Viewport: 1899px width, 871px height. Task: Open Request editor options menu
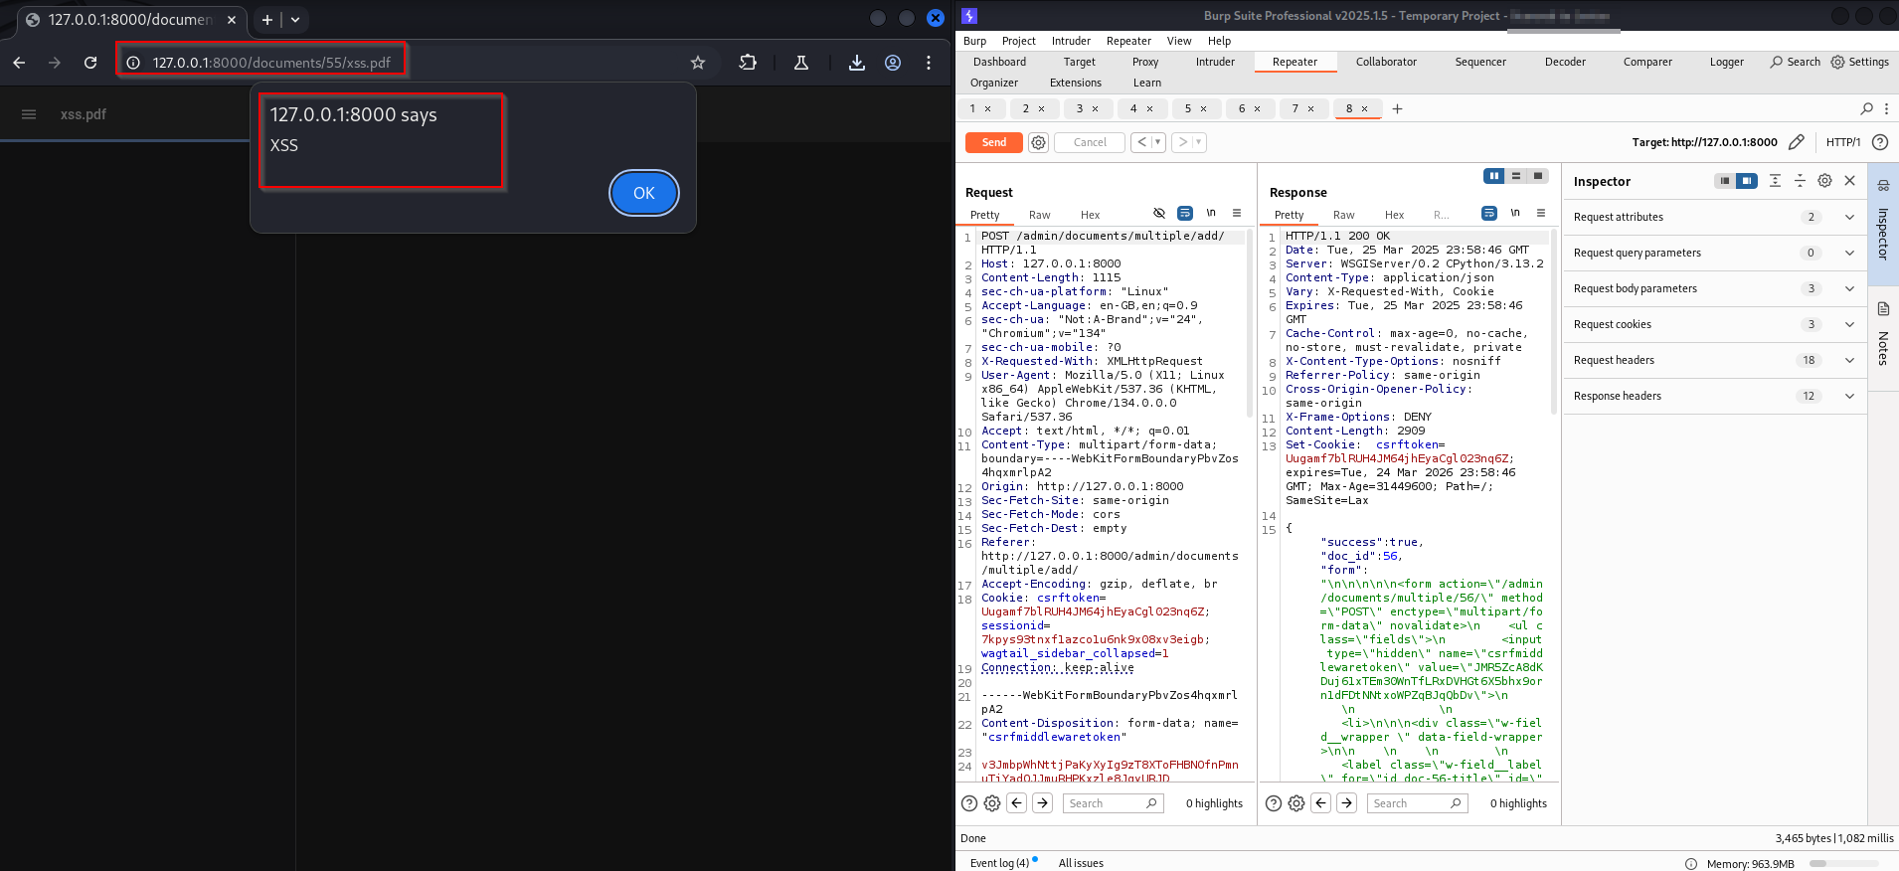1237,213
